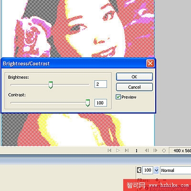Focus the Brightness value field
Viewport: 191px width, 191px height.
coord(101,84)
